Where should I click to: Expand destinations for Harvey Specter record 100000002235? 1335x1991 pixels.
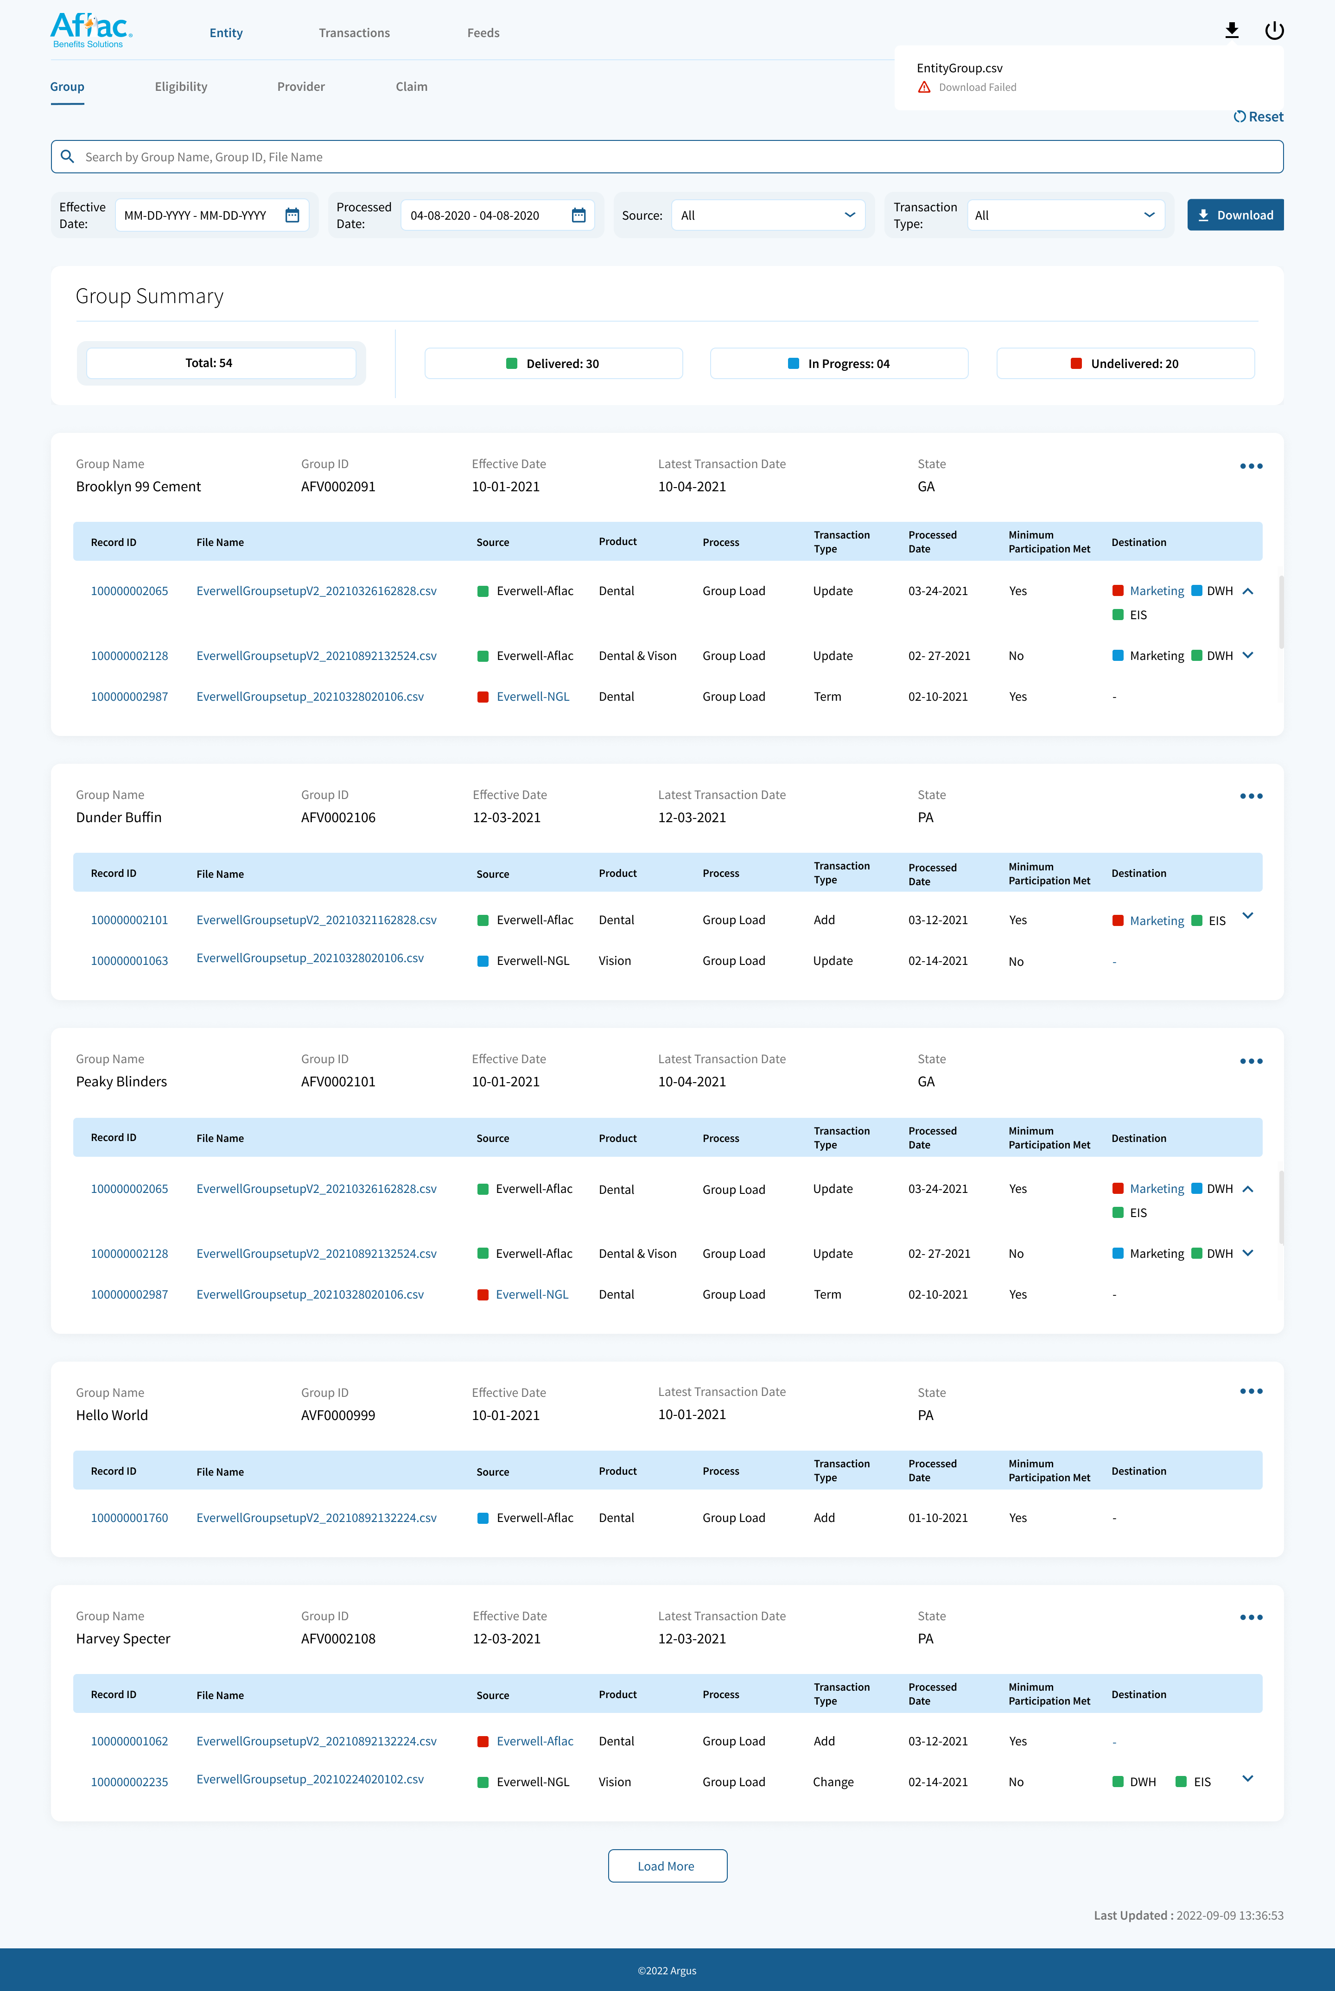[x=1247, y=1778]
